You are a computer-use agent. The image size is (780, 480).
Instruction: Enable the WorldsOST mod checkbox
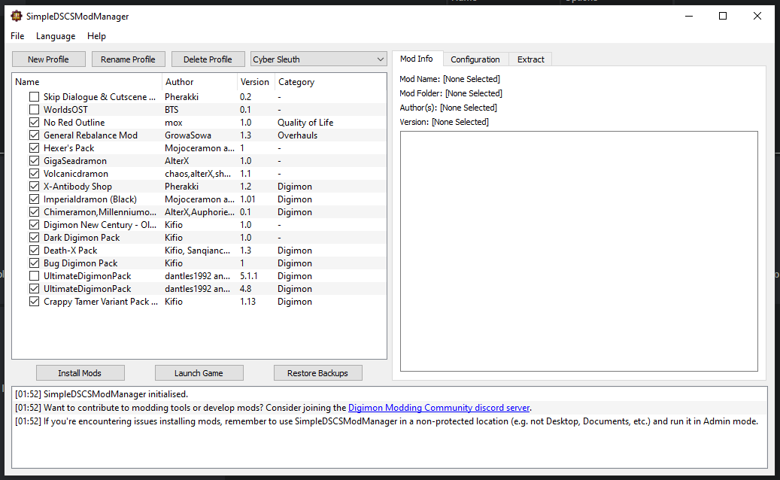[x=34, y=109]
